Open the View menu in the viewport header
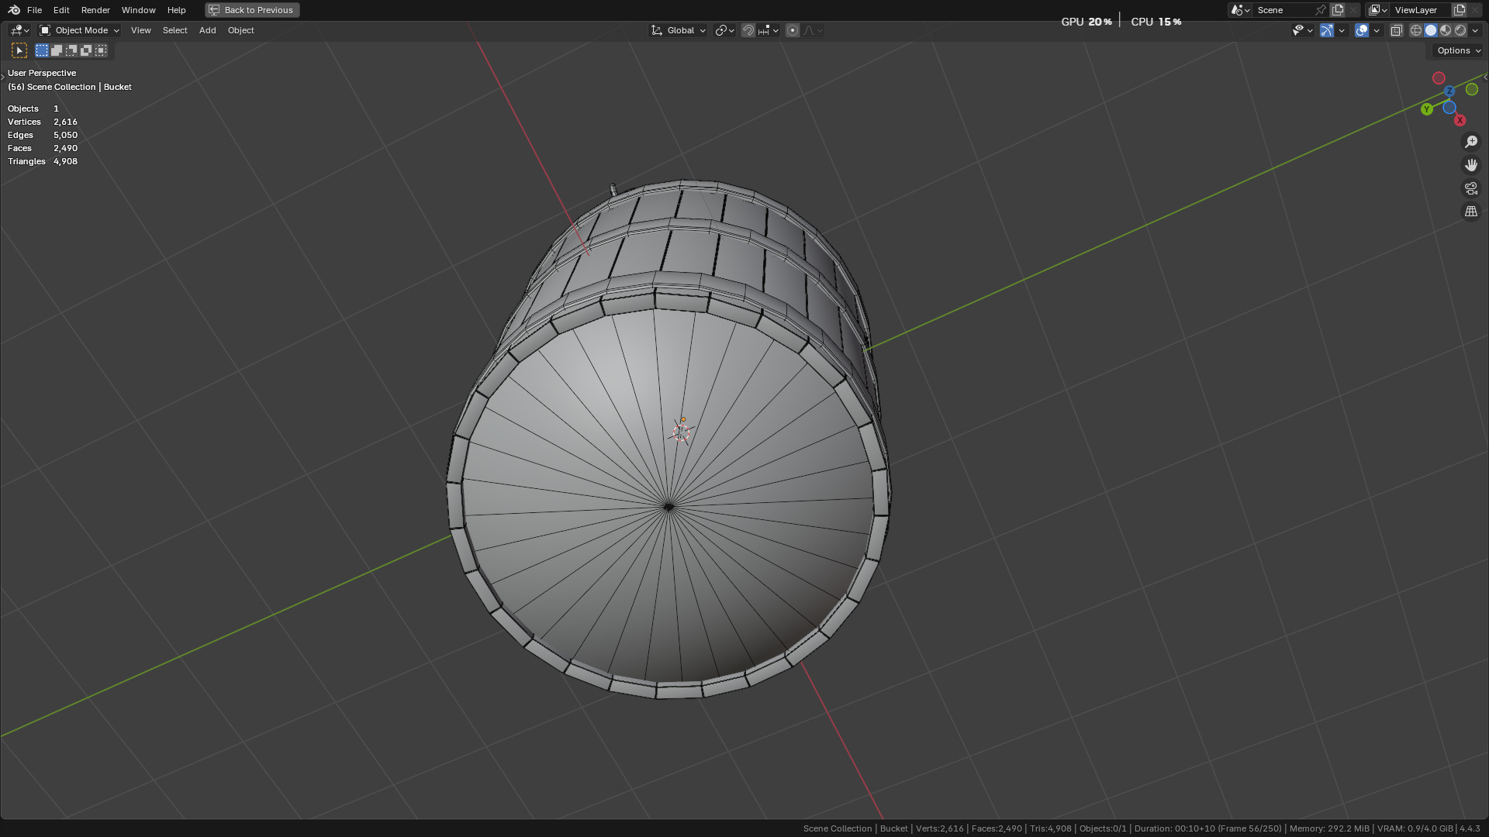The image size is (1489, 837). coord(140,30)
